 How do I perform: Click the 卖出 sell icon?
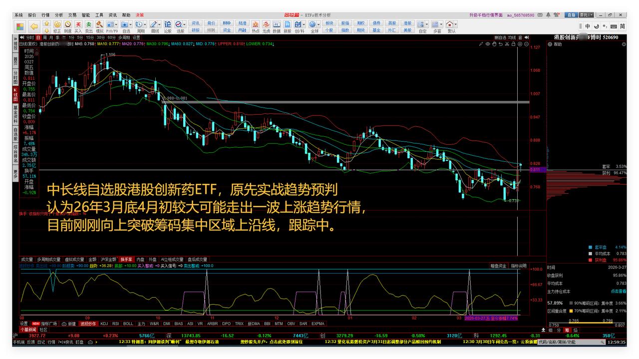pyautogui.click(x=88, y=26)
